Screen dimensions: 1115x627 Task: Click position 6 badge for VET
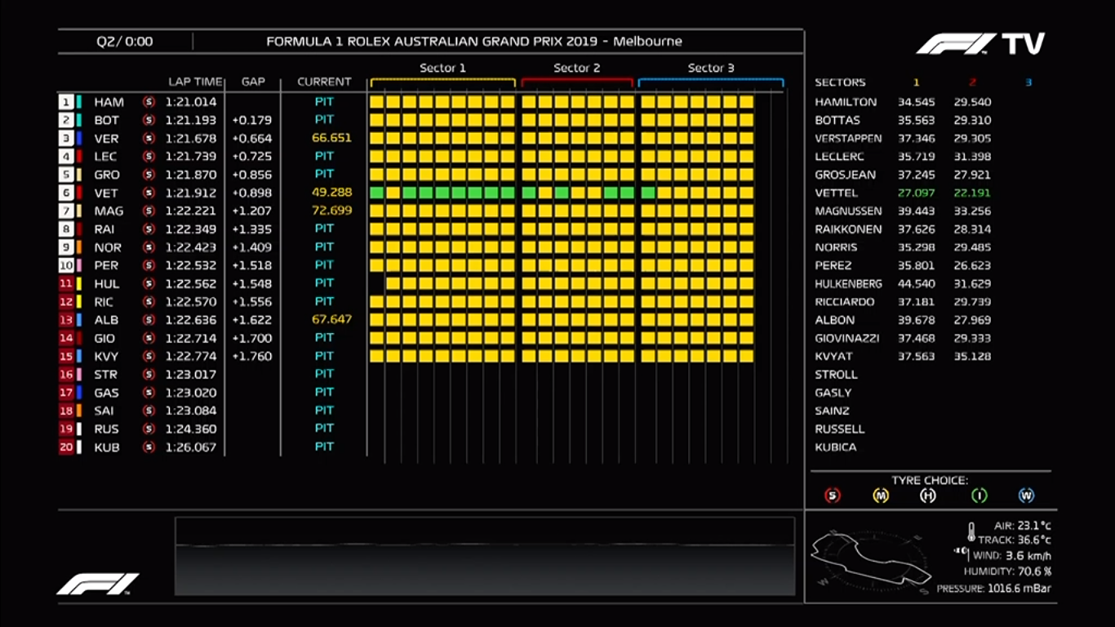point(65,193)
